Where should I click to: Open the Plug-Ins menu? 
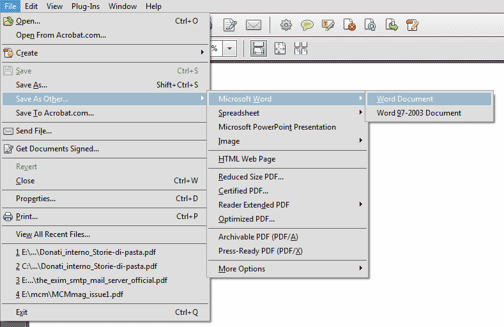point(86,6)
